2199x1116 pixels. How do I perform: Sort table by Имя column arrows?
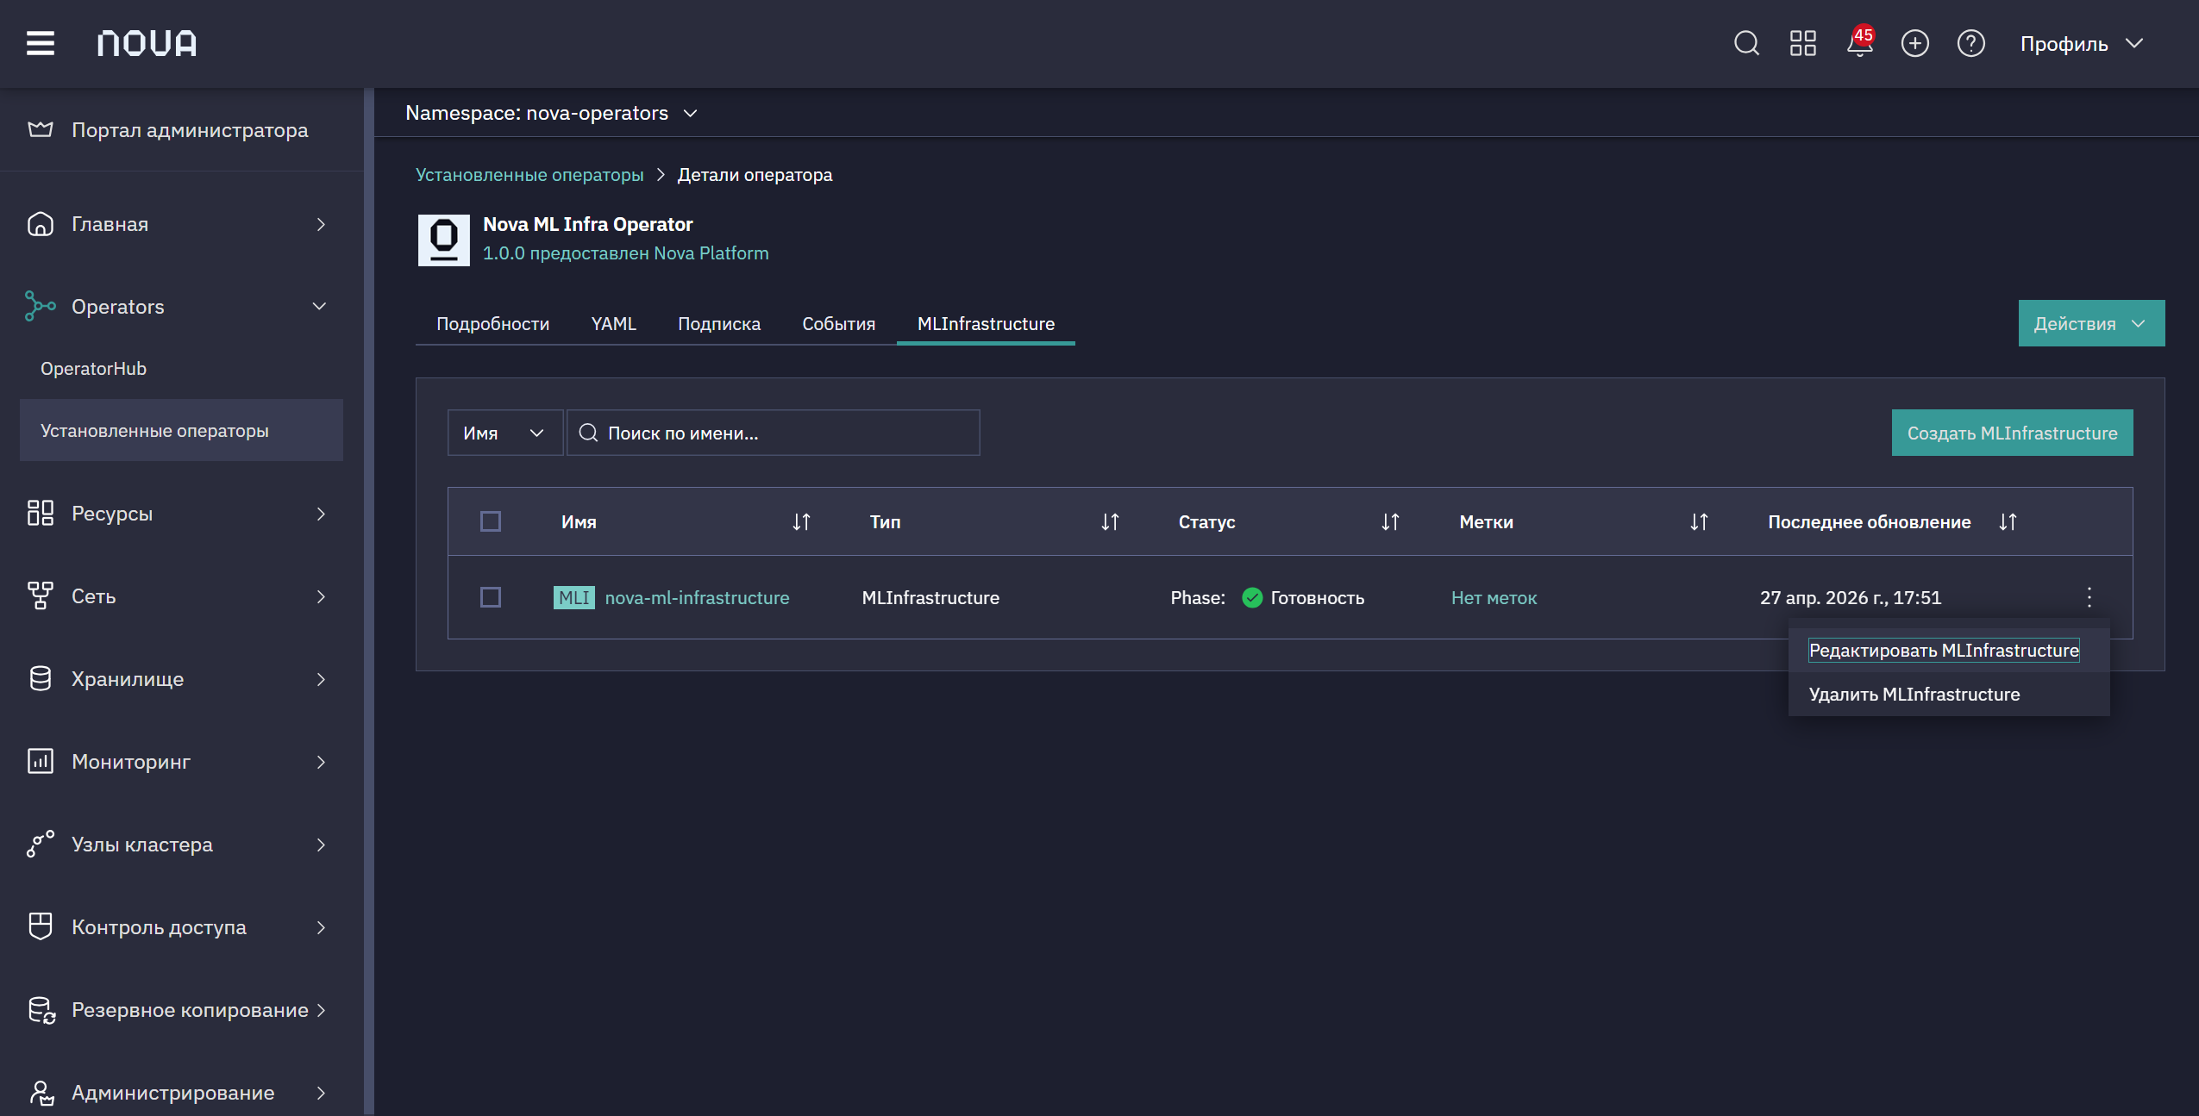coord(801,521)
